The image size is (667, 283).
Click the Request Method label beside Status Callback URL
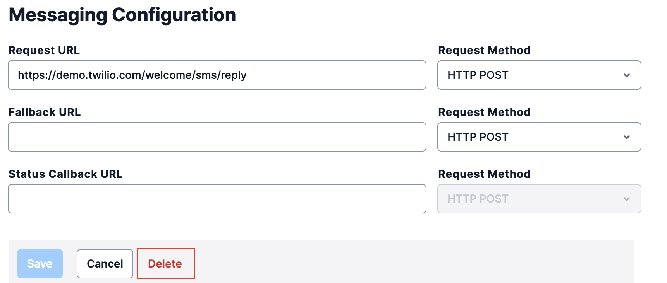[484, 174]
